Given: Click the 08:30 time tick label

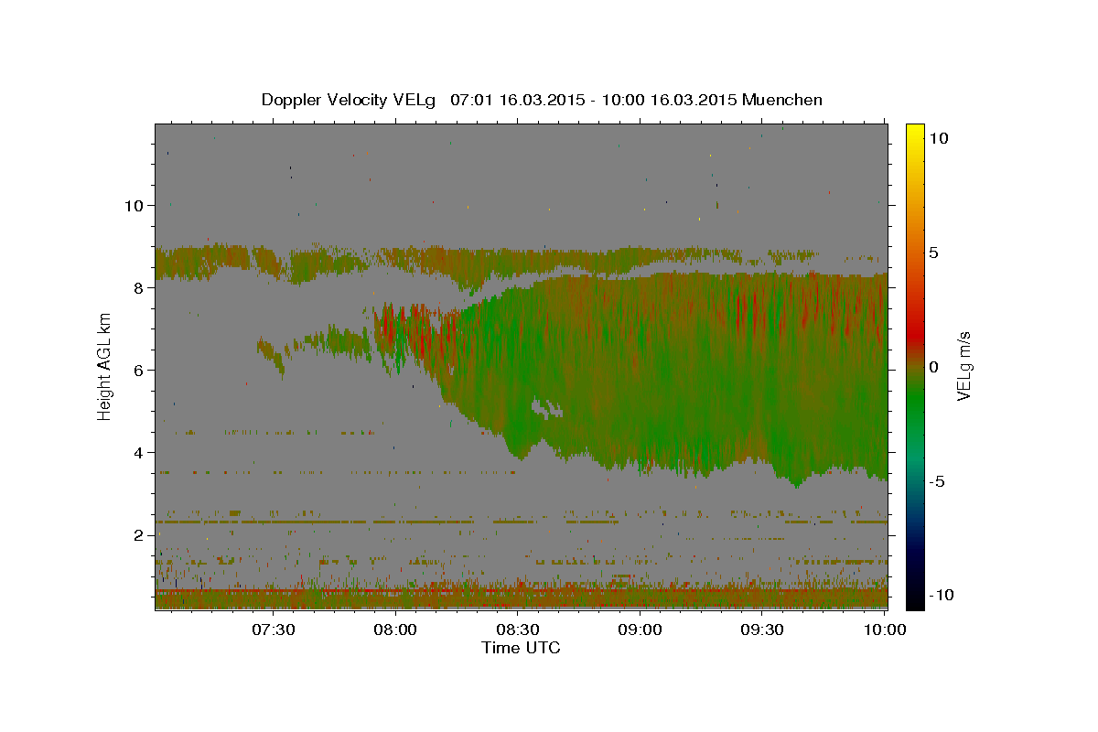Looking at the screenshot, I should [x=518, y=630].
